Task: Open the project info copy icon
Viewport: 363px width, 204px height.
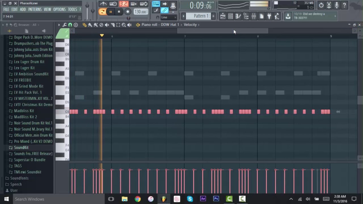Action: point(261,16)
